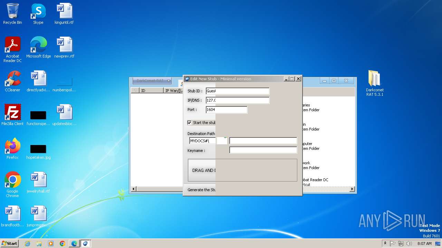Viewport: 442px width, 248px height.
Task: Select the jewelryhall.rtf document icon
Action: (x=38, y=183)
